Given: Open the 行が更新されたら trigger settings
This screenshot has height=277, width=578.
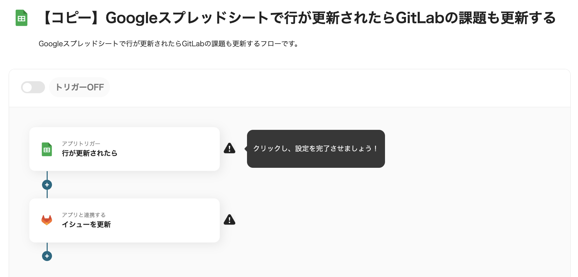Looking at the screenshot, I should 124,149.
